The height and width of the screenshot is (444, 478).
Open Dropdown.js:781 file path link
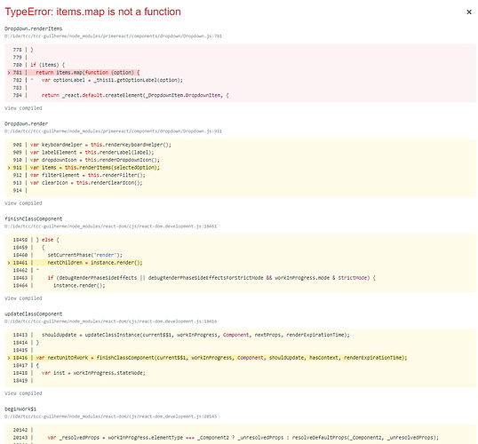(x=113, y=36)
